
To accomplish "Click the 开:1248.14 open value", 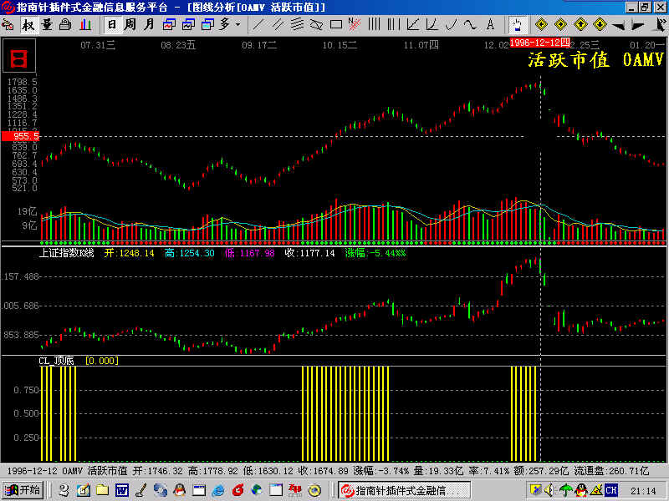I will 130,253.
